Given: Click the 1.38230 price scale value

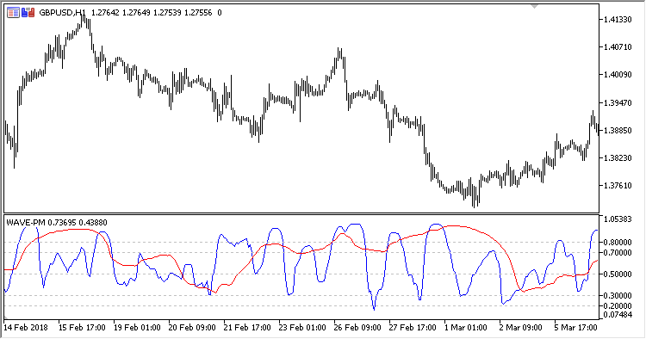Looking at the screenshot, I should click(618, 158).
